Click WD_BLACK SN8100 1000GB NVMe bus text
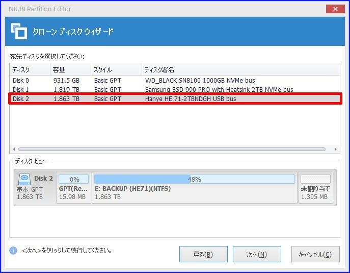350x273 pixels. [x=200, y=80]
